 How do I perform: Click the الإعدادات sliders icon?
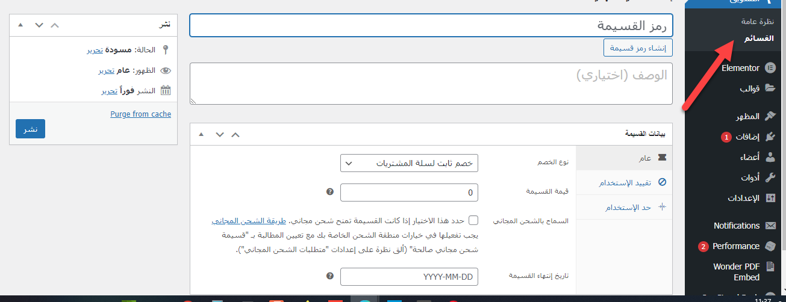pyautogui.click(x=770, y=198)
